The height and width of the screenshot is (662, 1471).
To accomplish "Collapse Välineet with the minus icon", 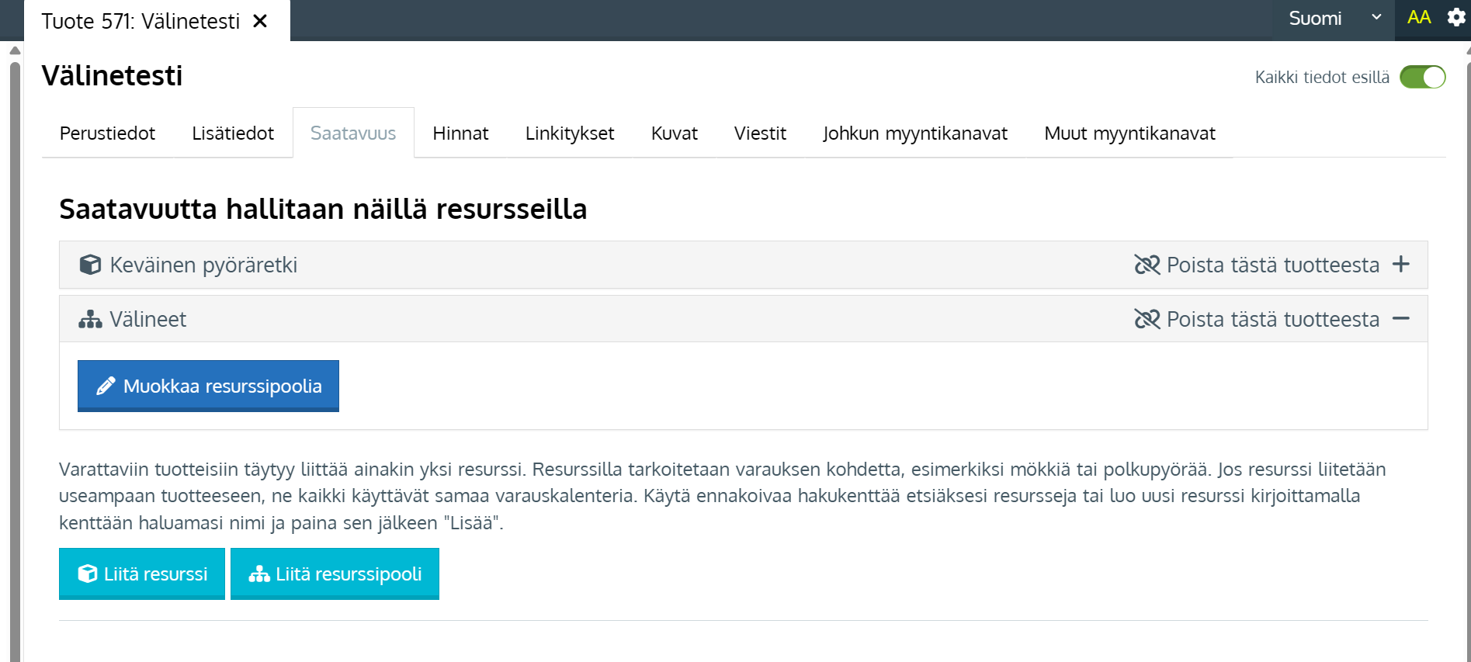I will (1401, 318).
